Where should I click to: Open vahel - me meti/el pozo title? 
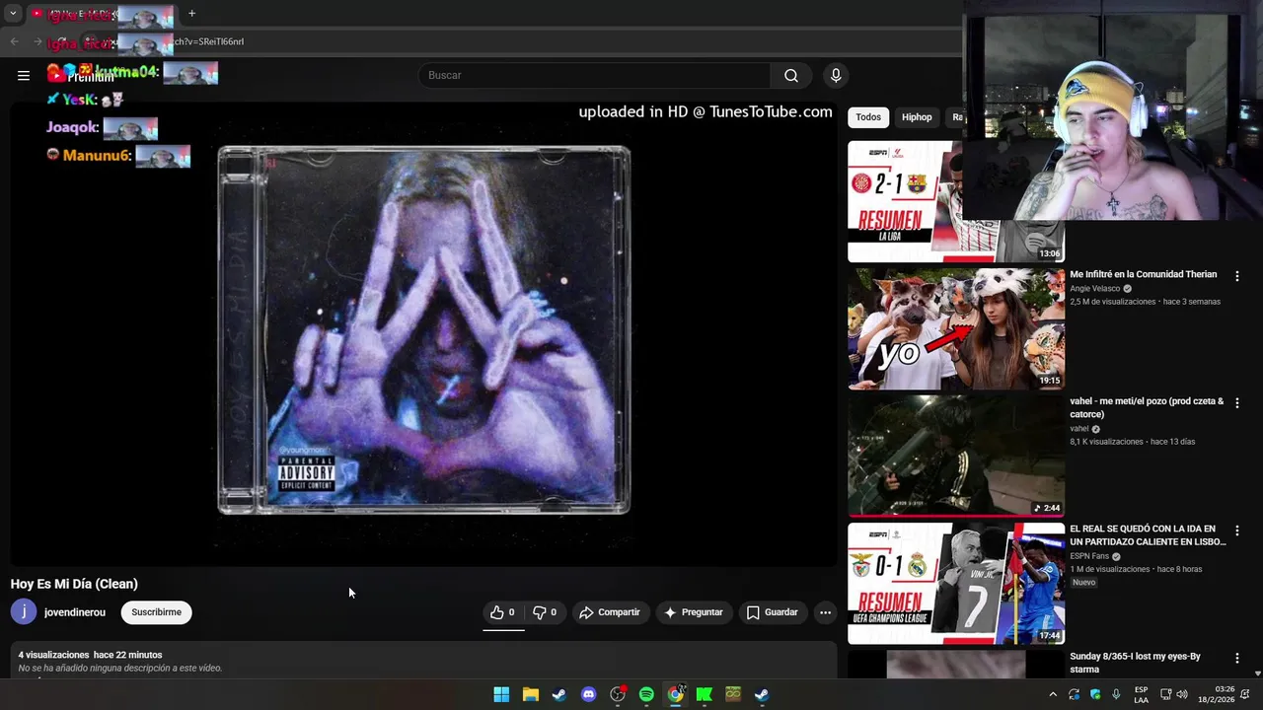[x=1147, y=407]
